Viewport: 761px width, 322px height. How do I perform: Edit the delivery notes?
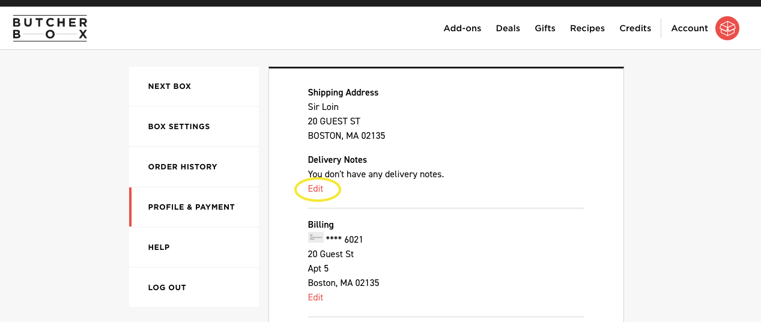tap(315, 189)
